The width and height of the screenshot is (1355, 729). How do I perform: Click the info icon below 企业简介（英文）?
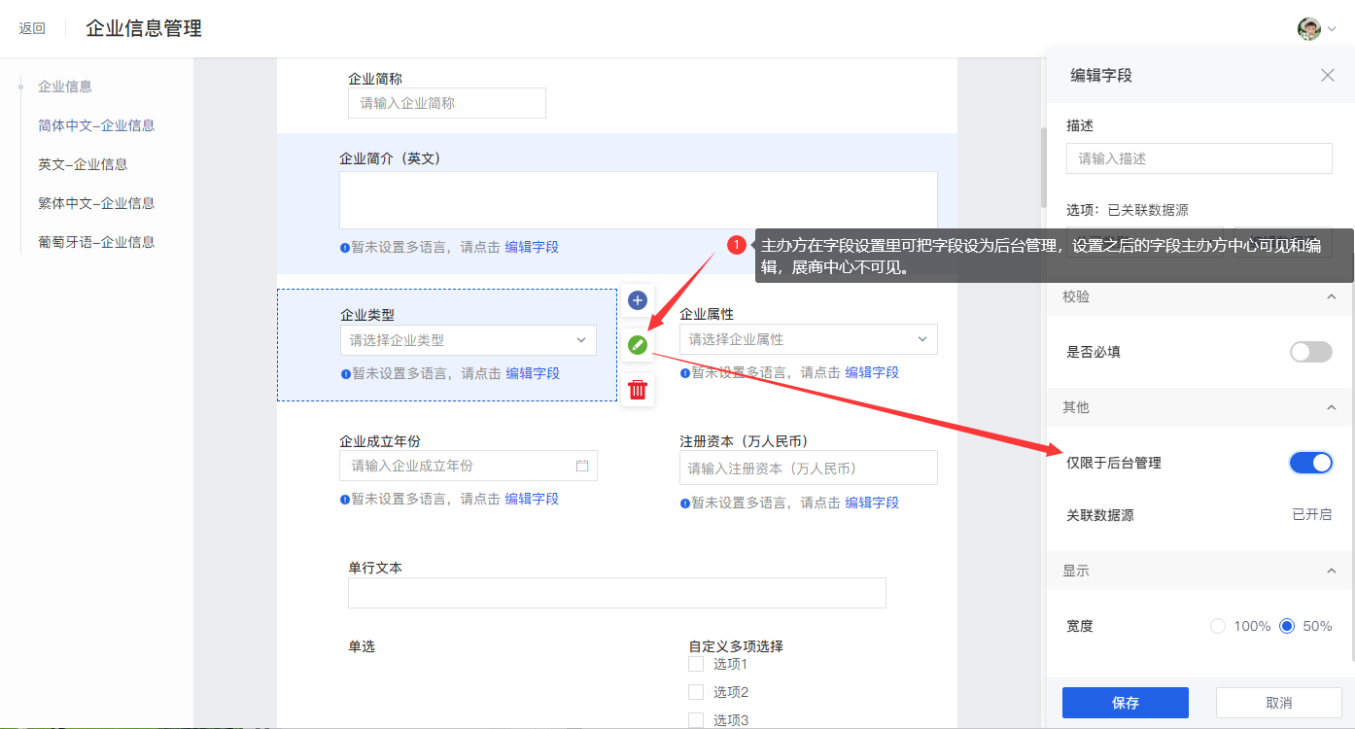344,248
